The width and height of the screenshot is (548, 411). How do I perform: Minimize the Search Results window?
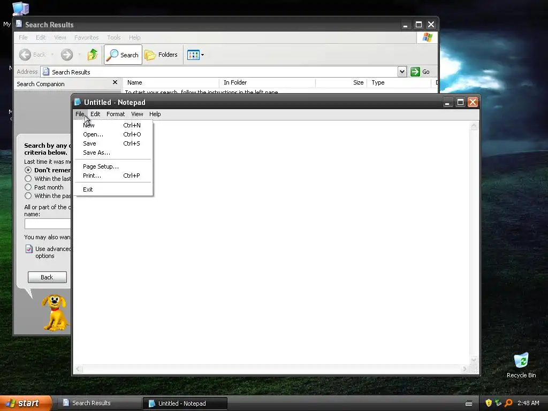point(406,25)
